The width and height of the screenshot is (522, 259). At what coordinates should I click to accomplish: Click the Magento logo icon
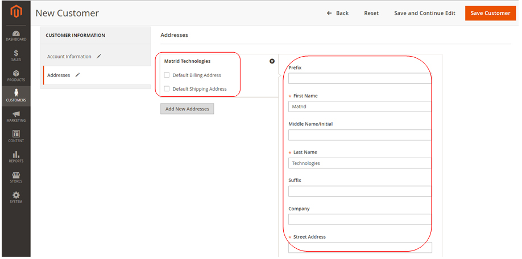[x=16, y=12]
